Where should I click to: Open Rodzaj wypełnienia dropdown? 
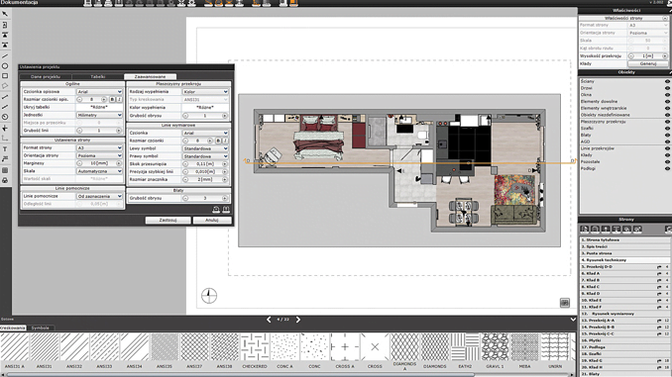pyautogui.click(x=205, y=92)
